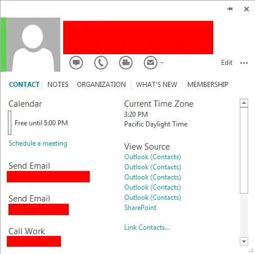Image resolution: width=255 pixels, height=254 pixels.
Task: Open the SharePoint source link
Action: pos(140,208)
